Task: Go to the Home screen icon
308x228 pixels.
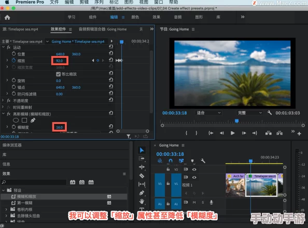Action: tap(7, 18)
